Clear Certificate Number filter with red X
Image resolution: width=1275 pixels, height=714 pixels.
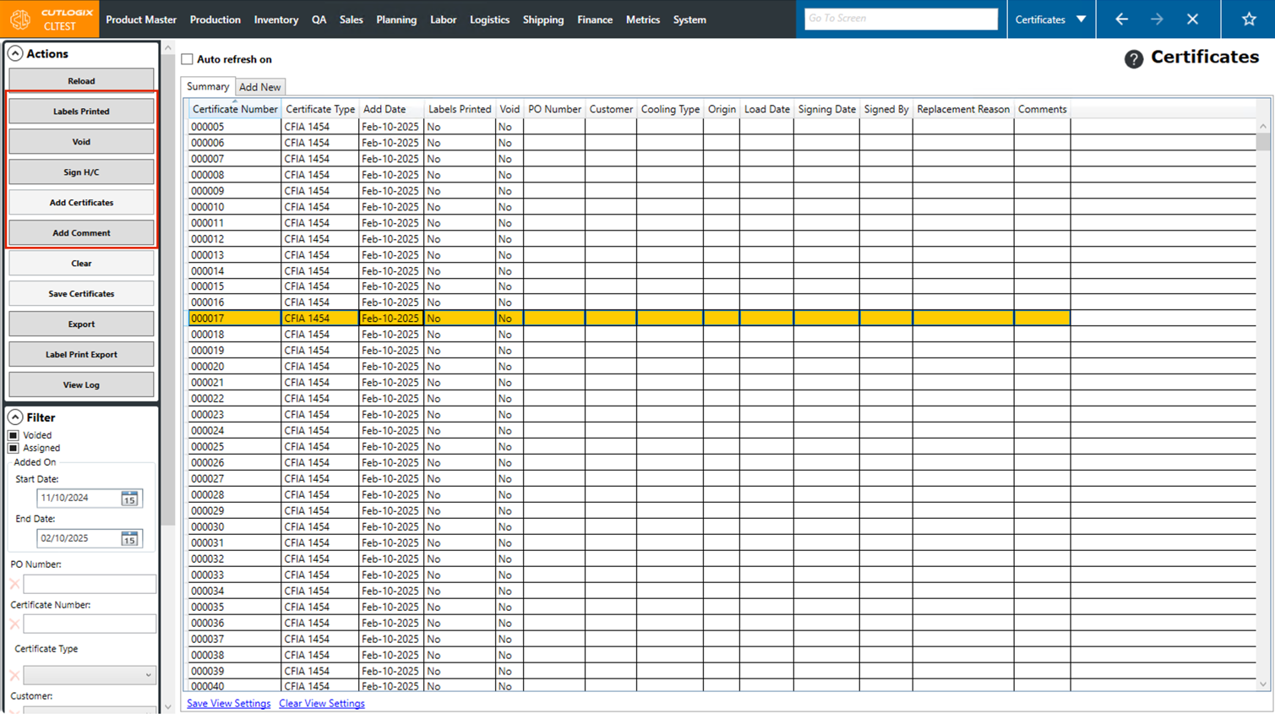point(14,624)
